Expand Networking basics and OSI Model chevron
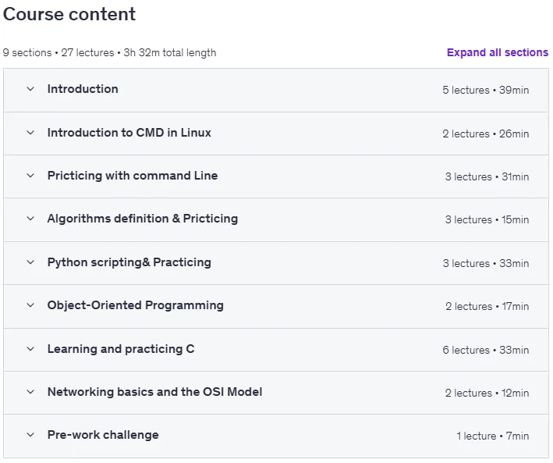 tap(30, 392)
